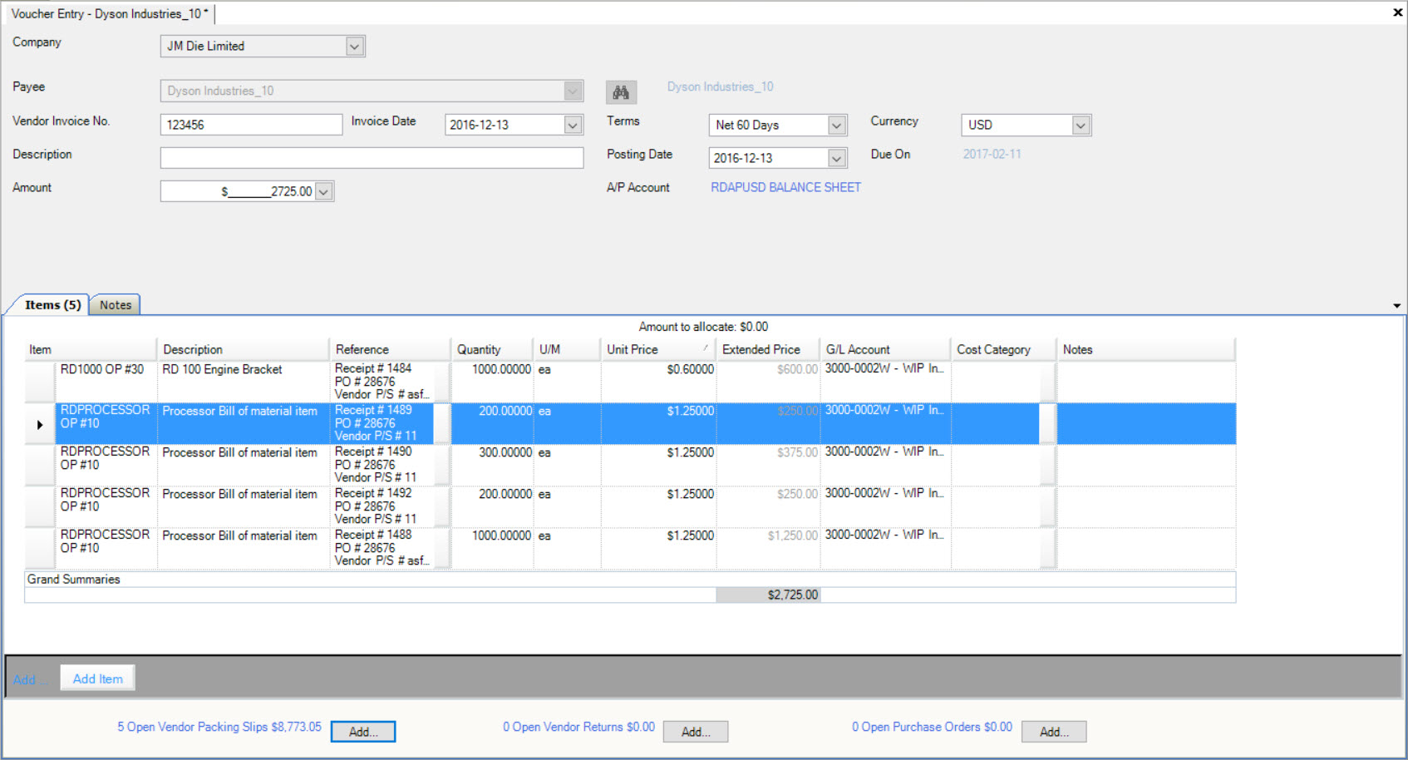Viewport: 1408px width, 760px height.
Task: Open the Amount calculator dropdown
Action: (324, 191)
